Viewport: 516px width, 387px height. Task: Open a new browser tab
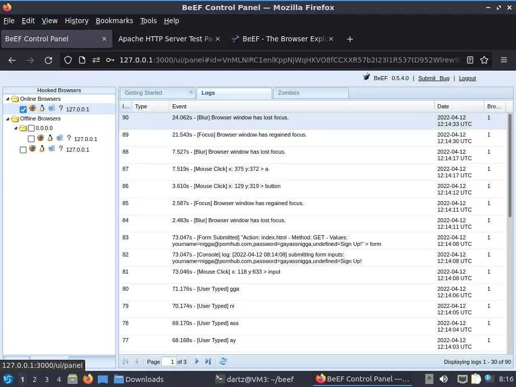click(x=350, y=39)
